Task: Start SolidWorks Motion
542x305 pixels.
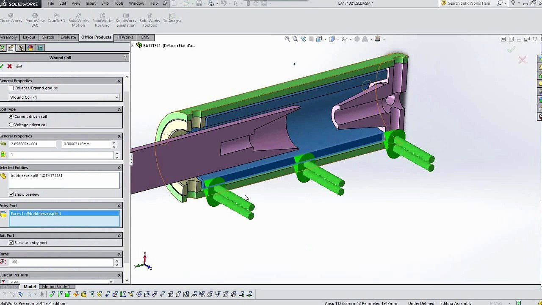Action: 78,20
